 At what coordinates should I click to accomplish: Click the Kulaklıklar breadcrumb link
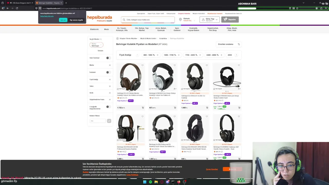click(x=163, y=39)
